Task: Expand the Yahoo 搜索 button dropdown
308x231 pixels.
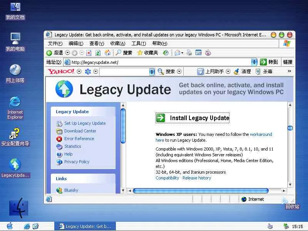Action: 179,71
